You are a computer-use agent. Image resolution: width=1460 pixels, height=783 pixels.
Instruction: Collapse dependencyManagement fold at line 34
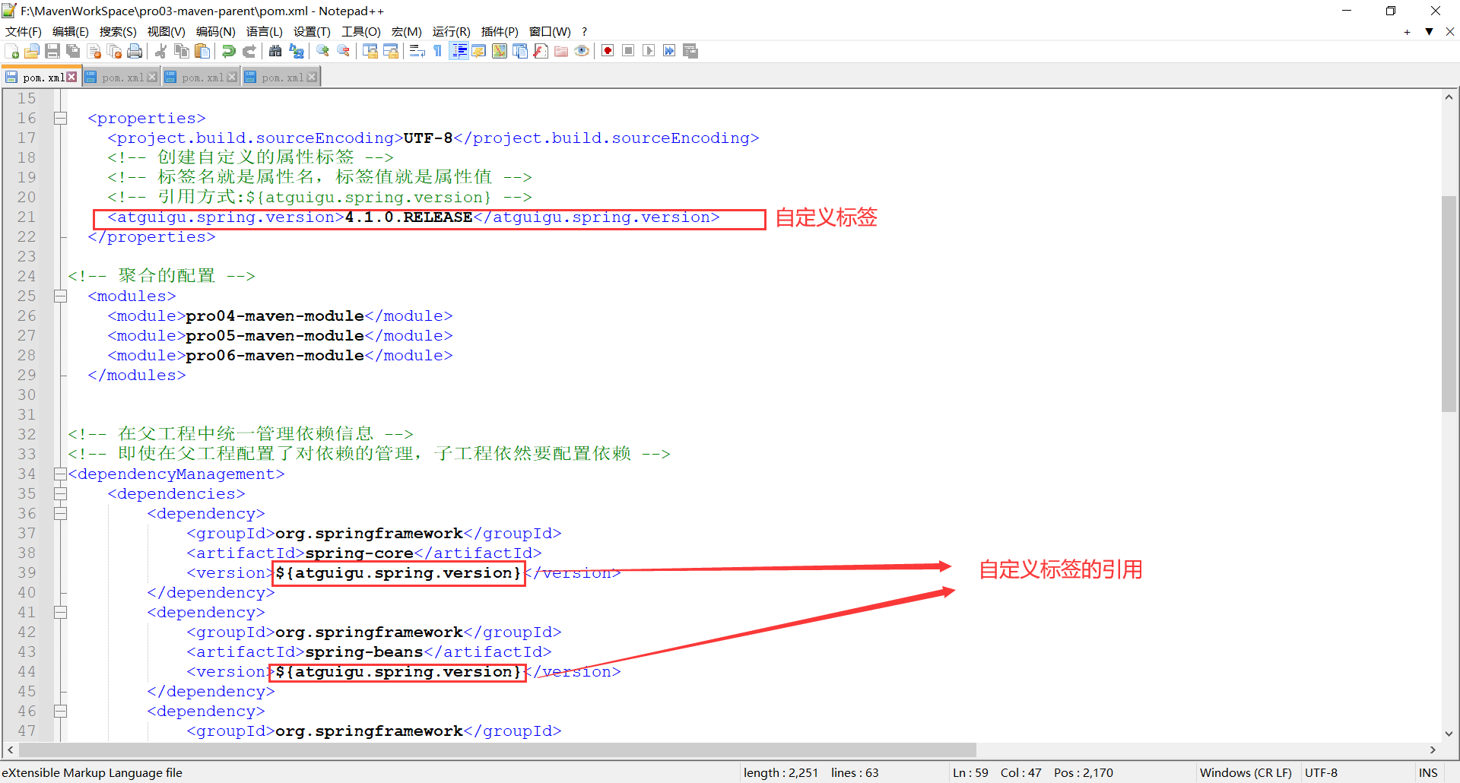(x=60, y=474)
